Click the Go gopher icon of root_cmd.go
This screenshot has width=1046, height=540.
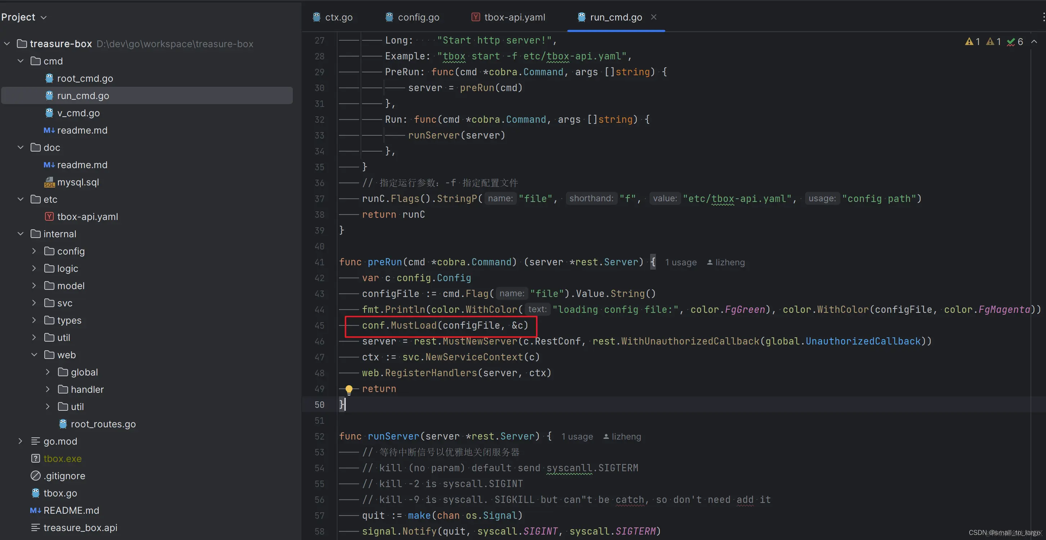tap(49, 78)
